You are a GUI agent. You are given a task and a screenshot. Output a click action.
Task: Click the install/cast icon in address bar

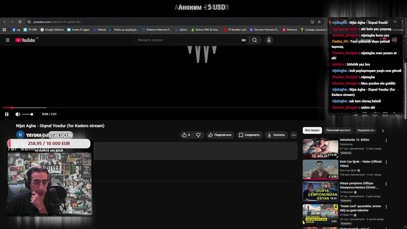point(312,22)
